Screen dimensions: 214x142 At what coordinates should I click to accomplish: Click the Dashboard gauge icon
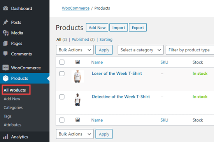(5, 8)
